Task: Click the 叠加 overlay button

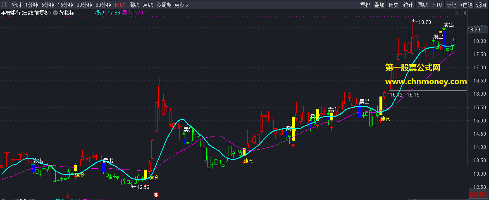Action: [379, 5]
